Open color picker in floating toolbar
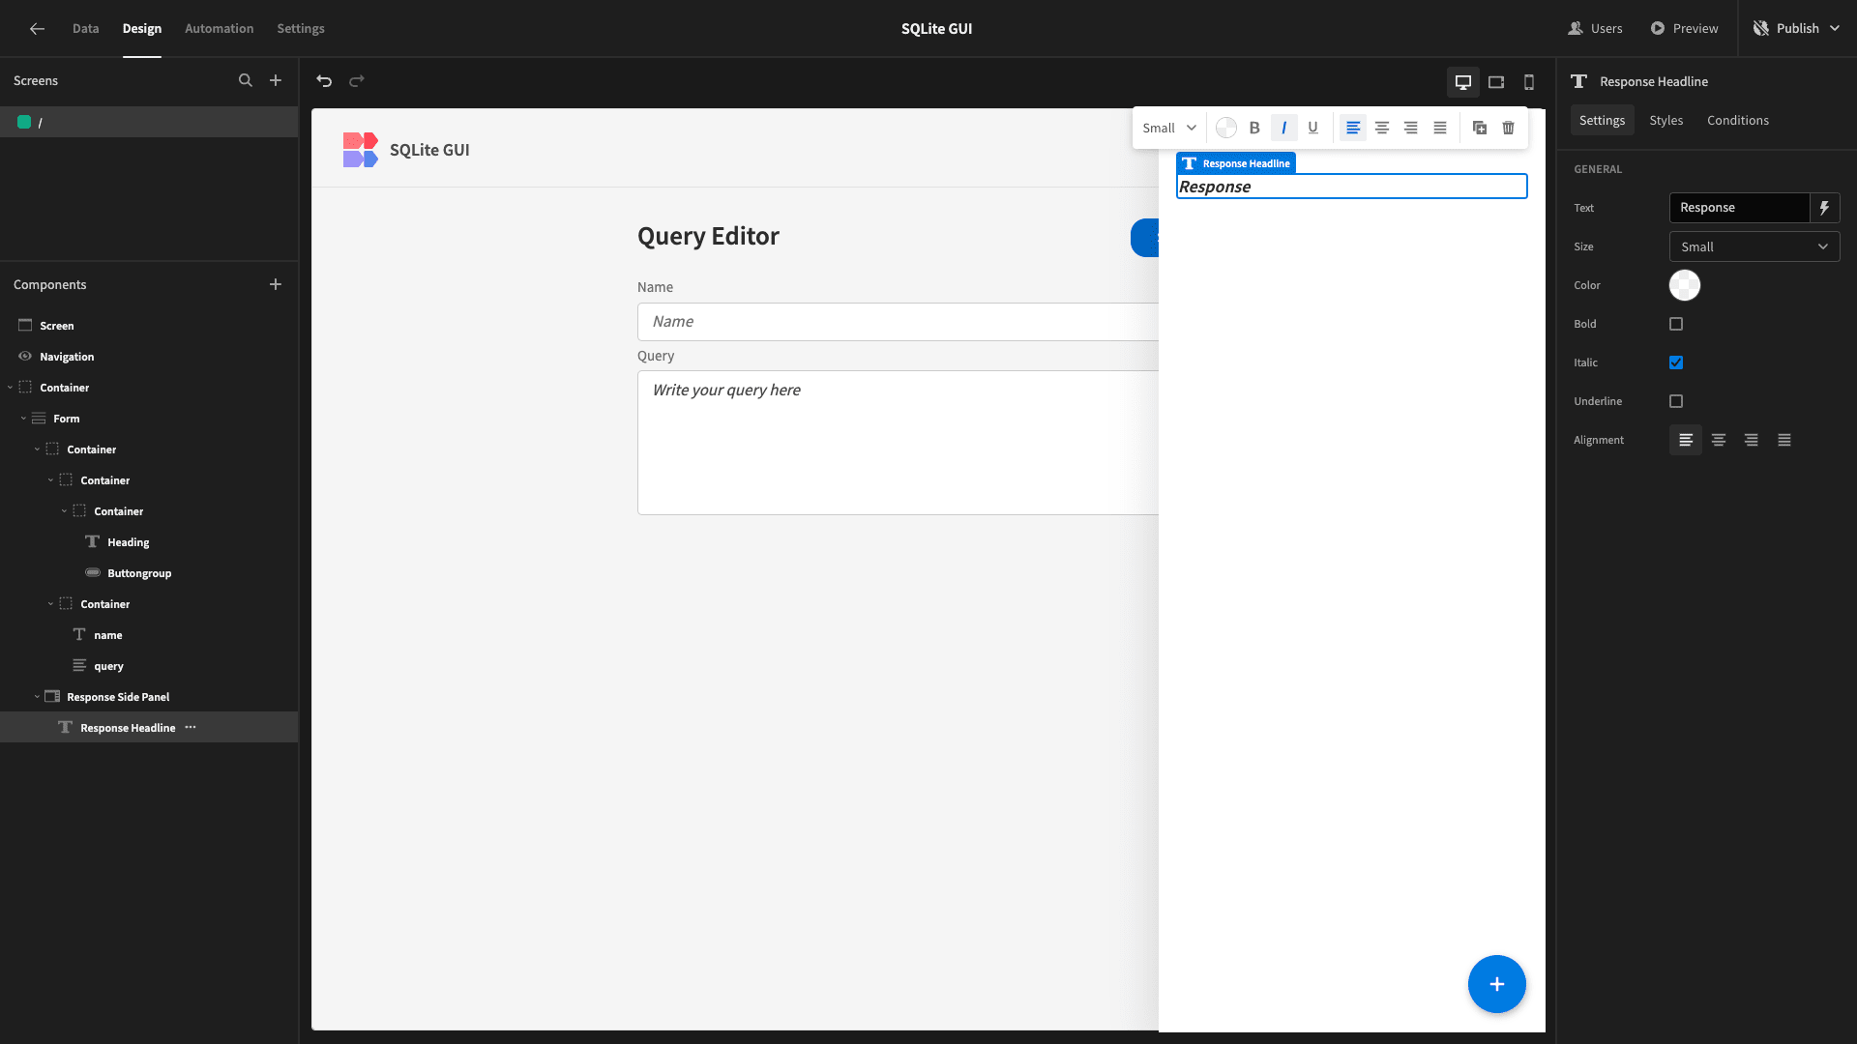The image size is (1857, 1044). click(x=1226, y=128)
